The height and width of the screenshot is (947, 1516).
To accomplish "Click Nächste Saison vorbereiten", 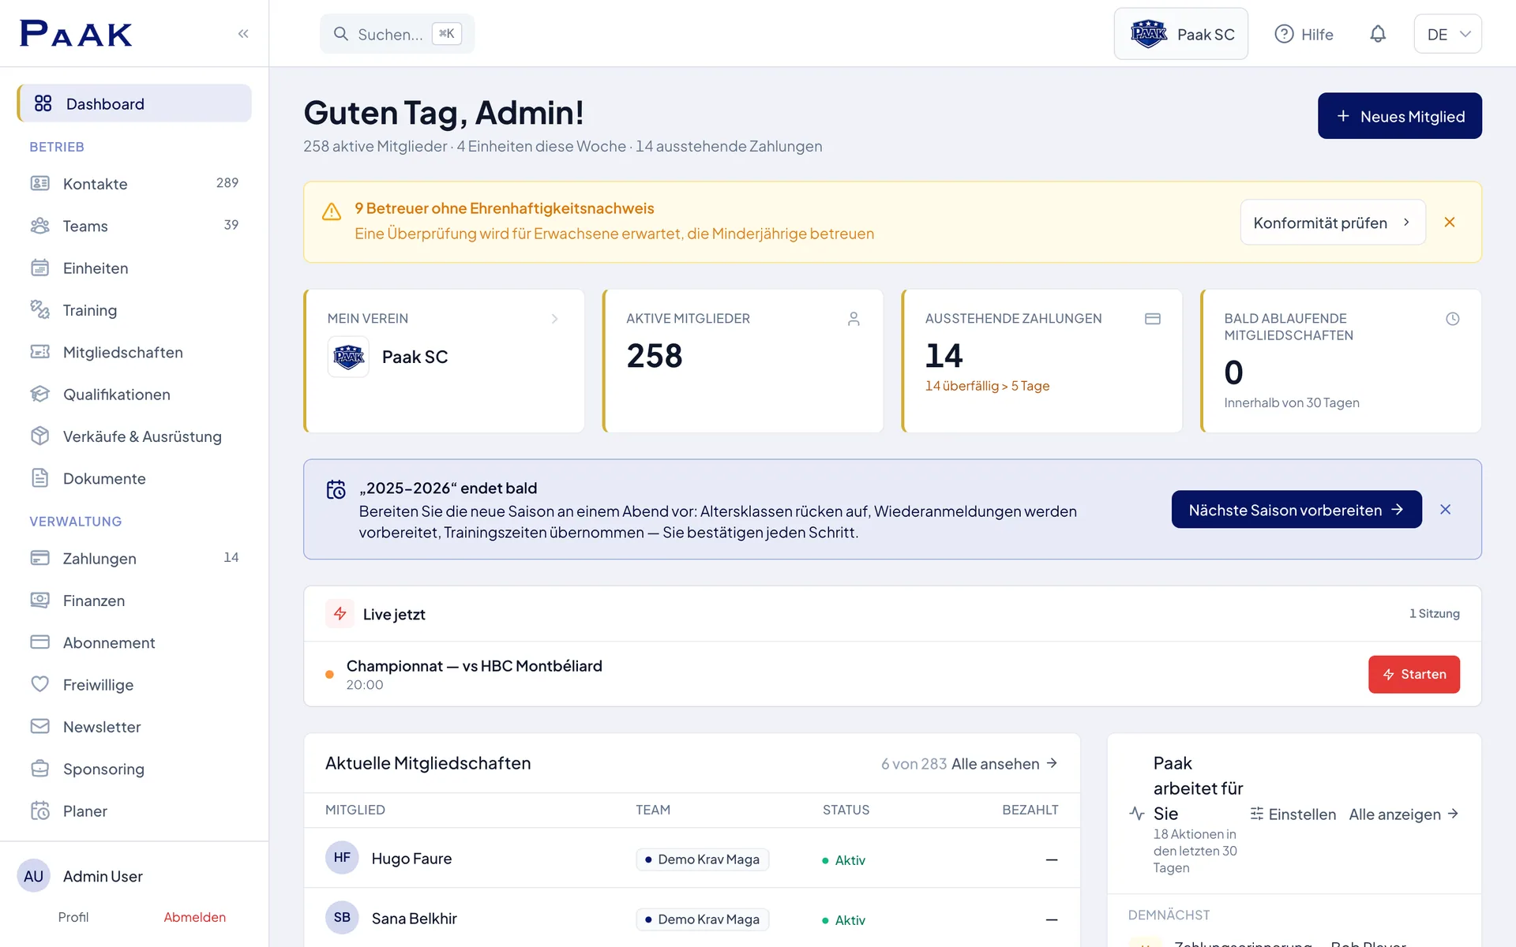I will pos(1296,510).
